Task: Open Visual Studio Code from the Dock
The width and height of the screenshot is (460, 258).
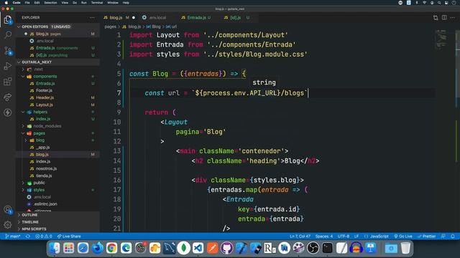Action: 198,248
